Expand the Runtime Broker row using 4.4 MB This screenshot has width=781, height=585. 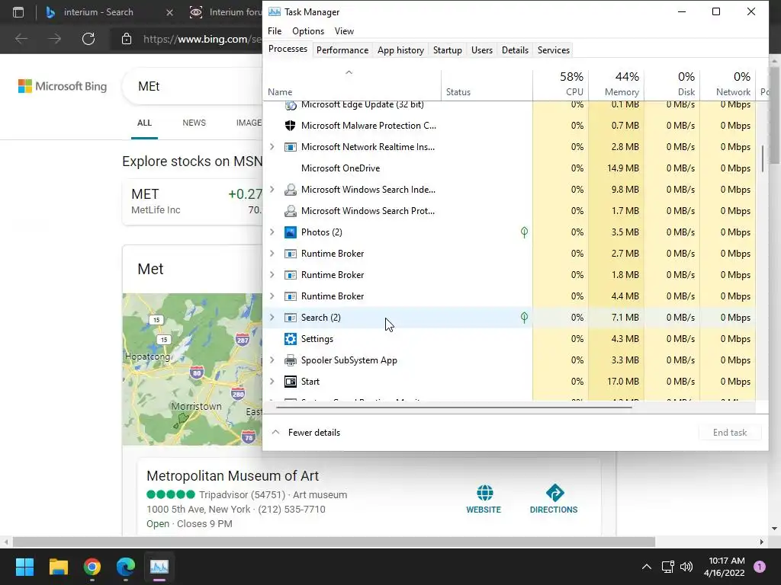point(272,296)
